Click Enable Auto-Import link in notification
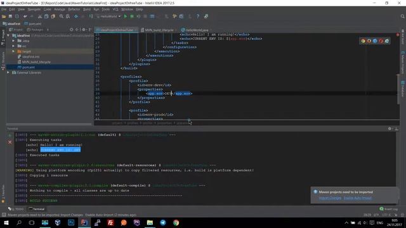Screen dimensions: 406x228 pos(357,198)
